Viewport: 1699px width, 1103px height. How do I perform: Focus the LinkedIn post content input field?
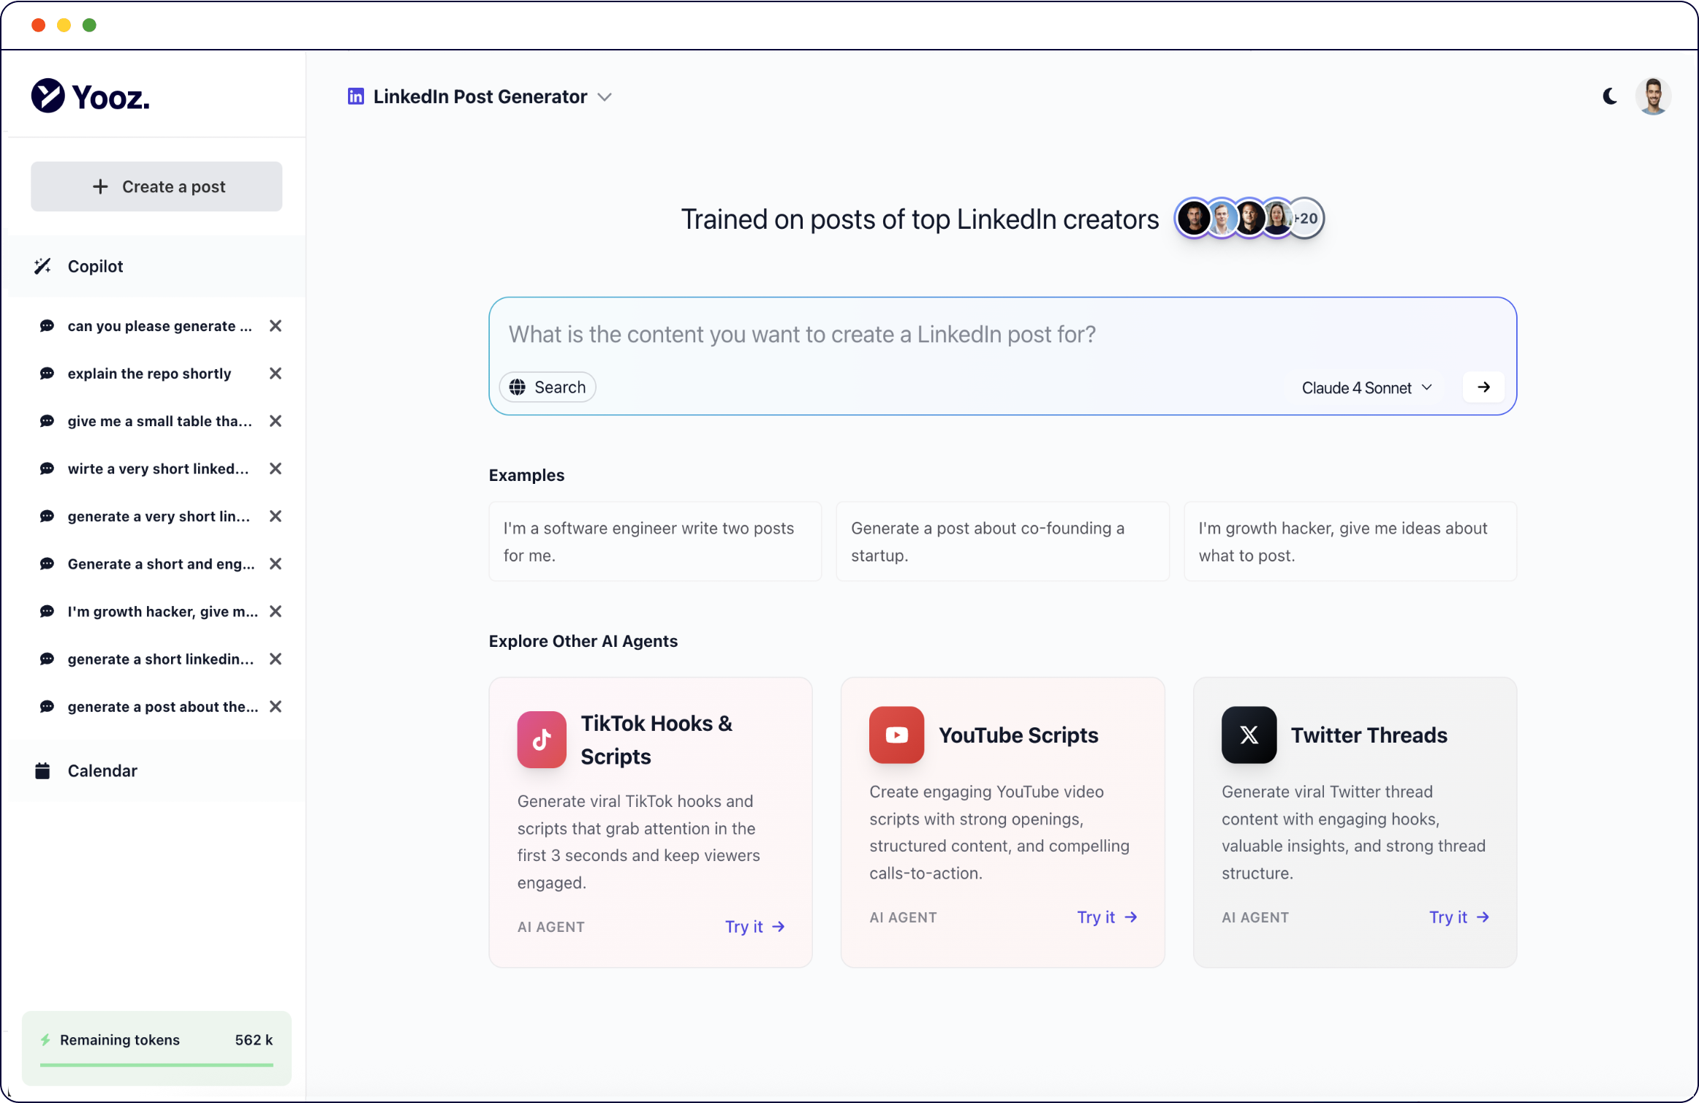(1002, 334)
